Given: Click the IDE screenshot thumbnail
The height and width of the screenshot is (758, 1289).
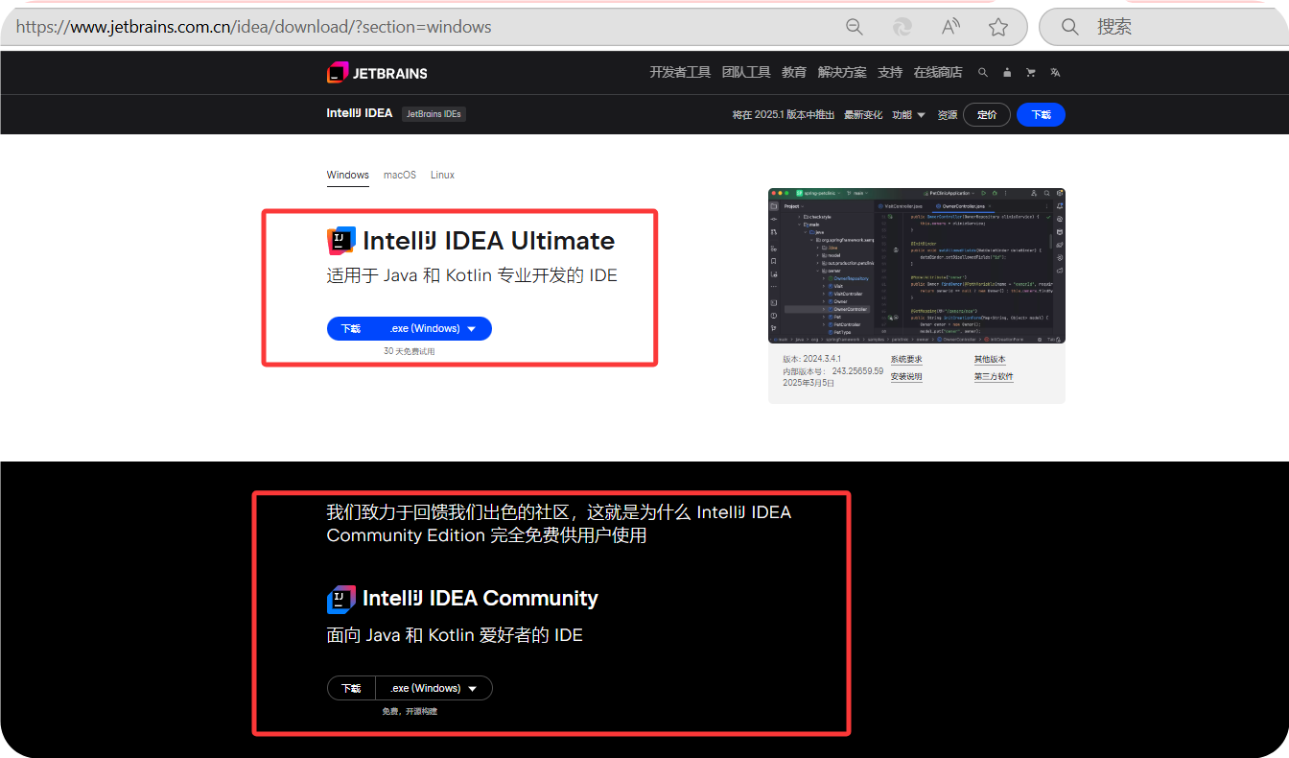Looking at the screenshot, I should (x=916, y=266).
